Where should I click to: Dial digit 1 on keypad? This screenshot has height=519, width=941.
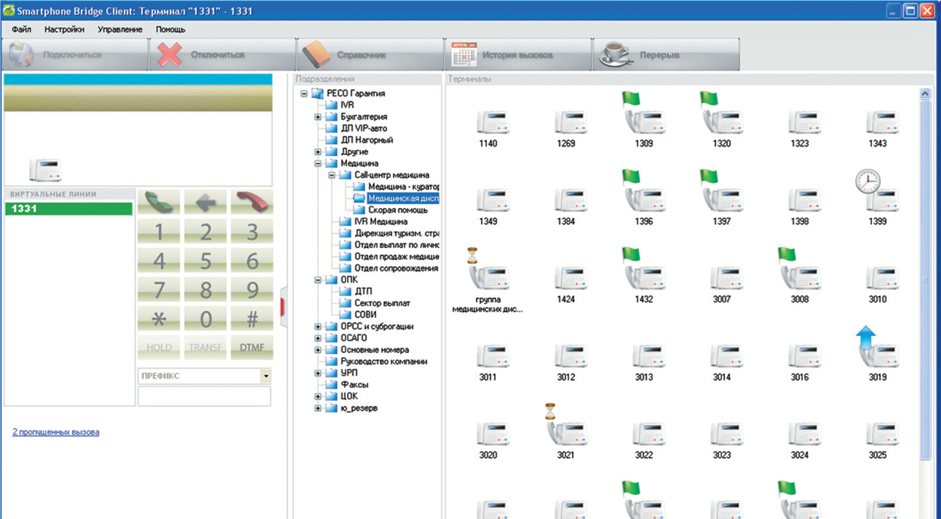tap(159, 231)
